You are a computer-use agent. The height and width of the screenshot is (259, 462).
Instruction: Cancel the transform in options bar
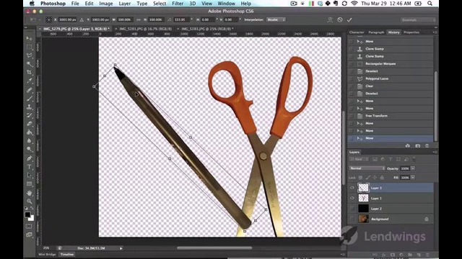[x=340, y=19]
